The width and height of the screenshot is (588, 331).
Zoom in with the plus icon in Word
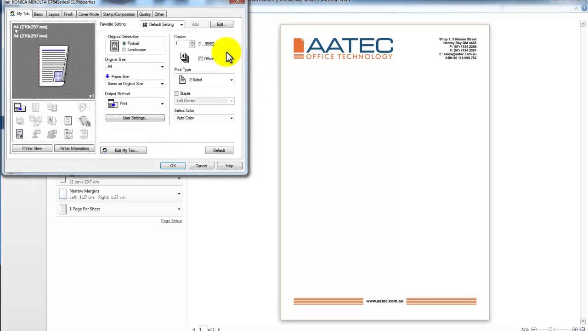[x=575, y=329]
